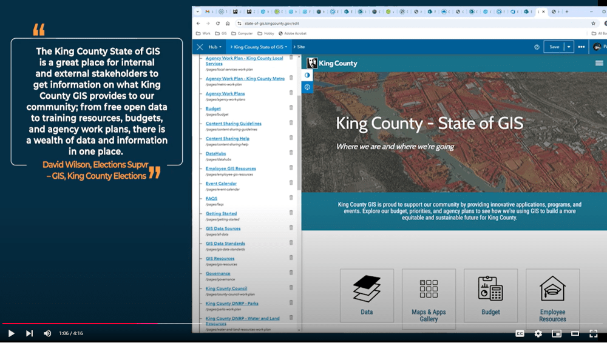Image resolution: width=607 pixels, height=343 pixels.
Task: Open the King County hamburger menu
Action: pos(599,63)
